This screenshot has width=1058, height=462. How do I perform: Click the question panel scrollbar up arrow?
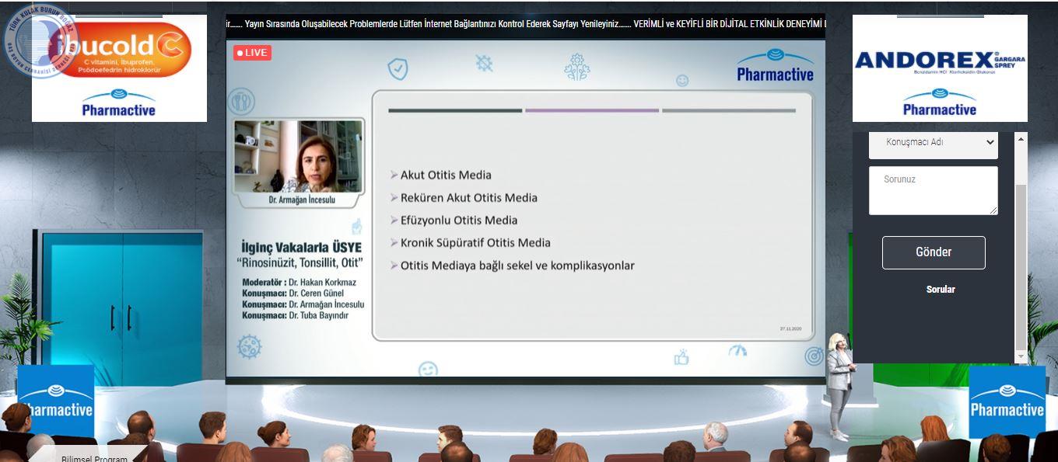[1021, 137]
